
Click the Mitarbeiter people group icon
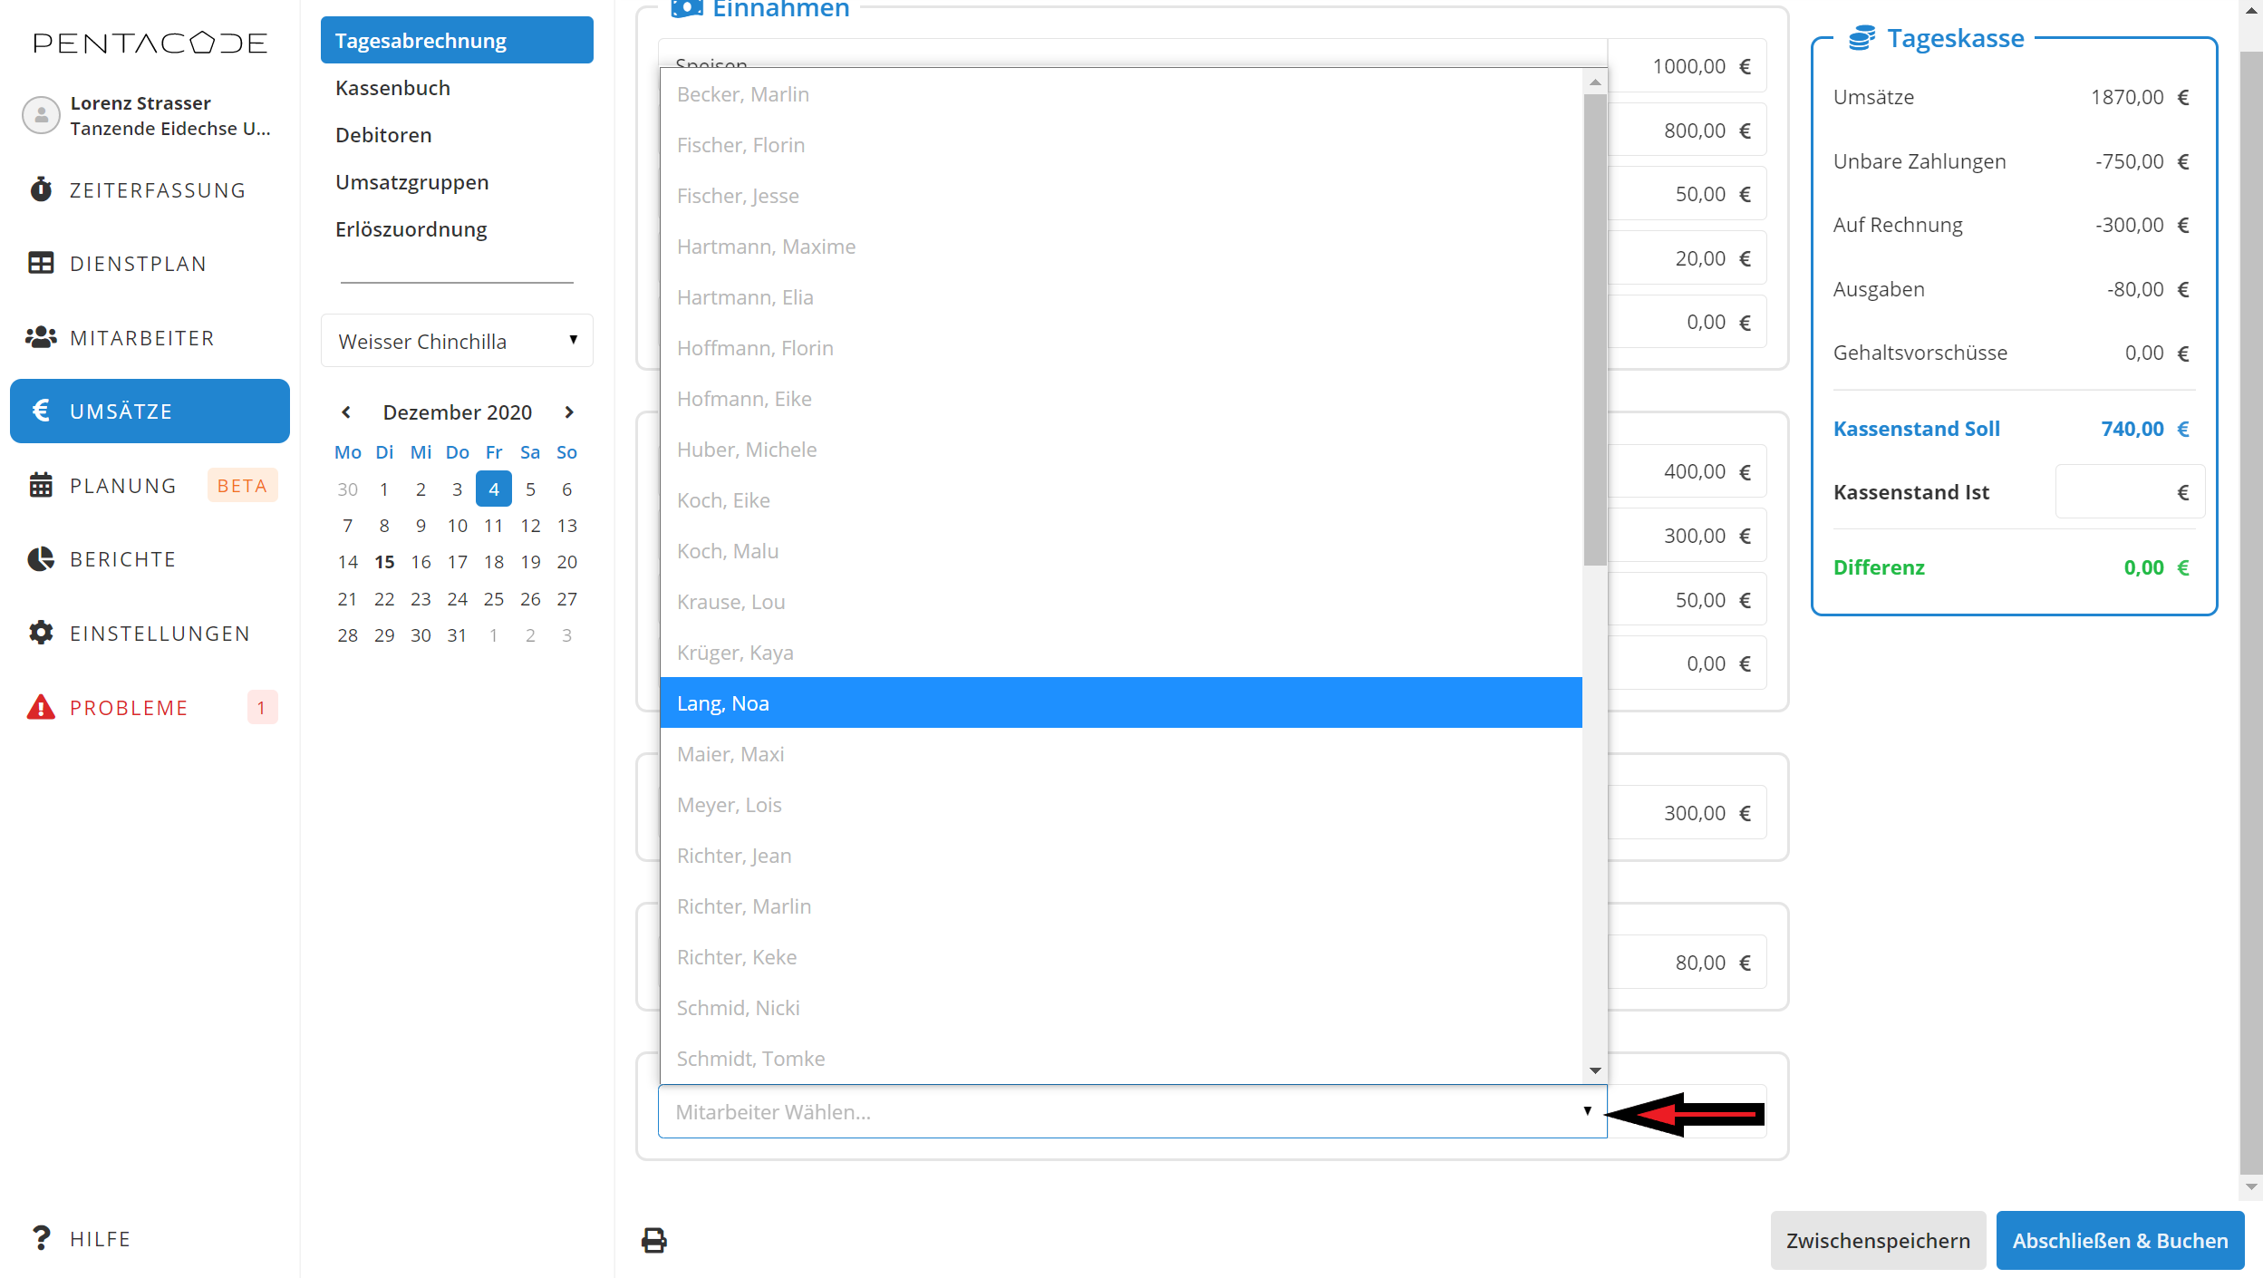pyautogui.click(x=41, y=337)
